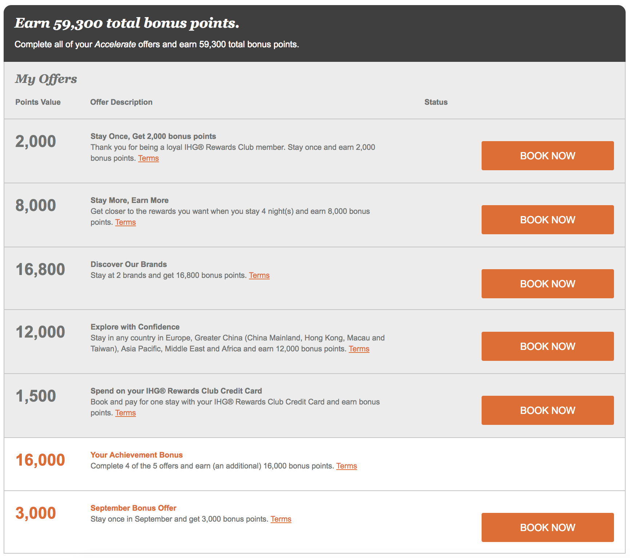Screen dimensions: 630x558
Task: Click the Status column header
Action: (436, 102)
